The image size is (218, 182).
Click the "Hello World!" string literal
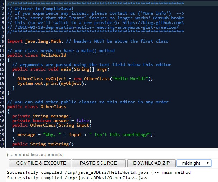[130, 79]
